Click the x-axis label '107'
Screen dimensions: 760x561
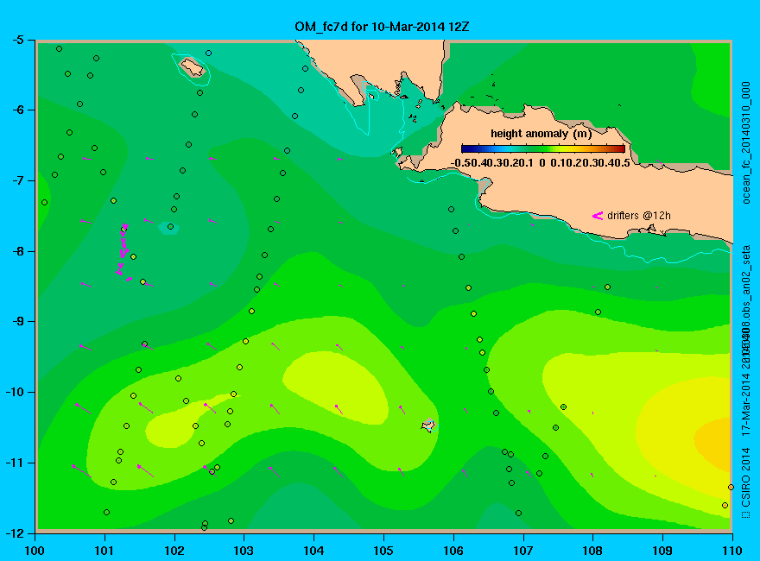coord(523,551)
